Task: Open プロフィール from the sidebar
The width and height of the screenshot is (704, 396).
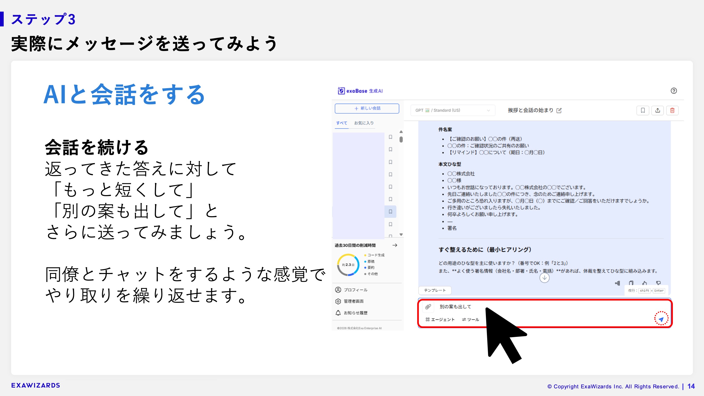Action: (351, 290)
